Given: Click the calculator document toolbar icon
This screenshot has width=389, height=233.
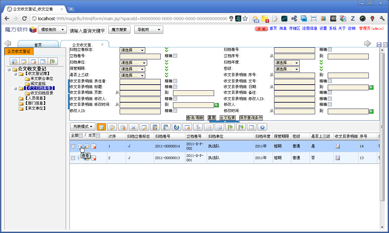Looking at the screenshot, I should (x=166, y=127).
